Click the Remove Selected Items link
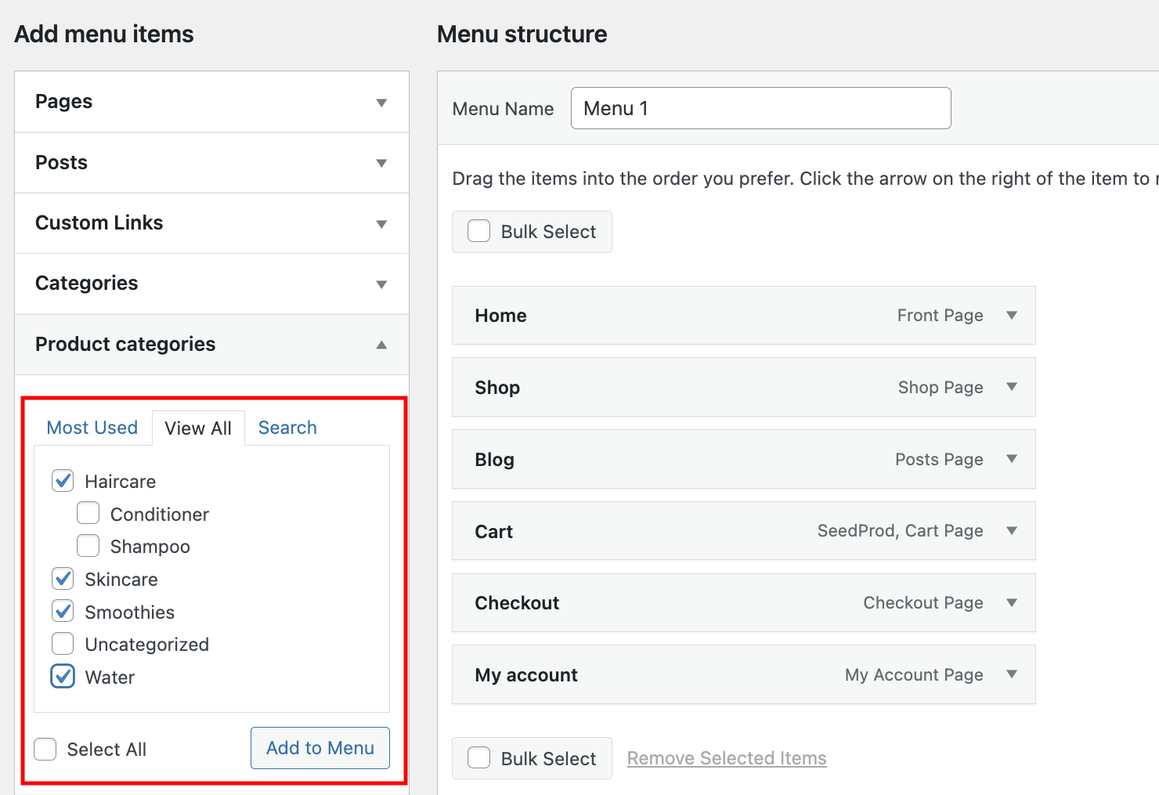 pyautogui.click(x=726, y=757)
